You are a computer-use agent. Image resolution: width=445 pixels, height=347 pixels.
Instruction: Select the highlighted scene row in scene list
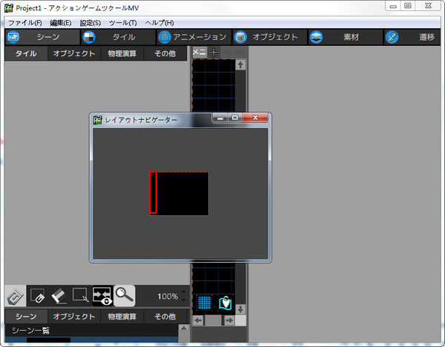(x=91, y=340)
